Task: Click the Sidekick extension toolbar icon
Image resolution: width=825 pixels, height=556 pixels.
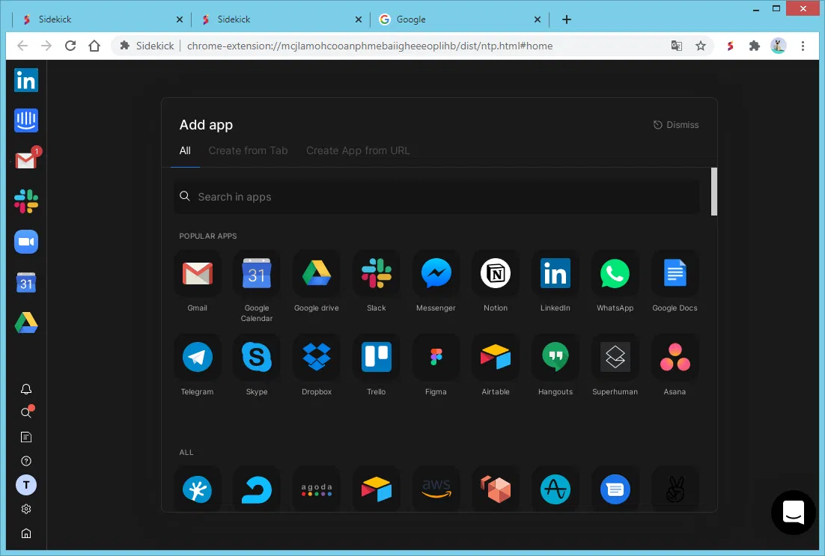Action: click(730, 46)
